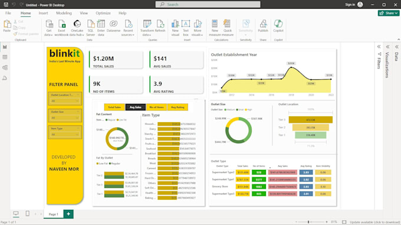The height and width of the screenshot is (225, 401).
Task: Open Recent sources list
Action: [x=128, y=28]
